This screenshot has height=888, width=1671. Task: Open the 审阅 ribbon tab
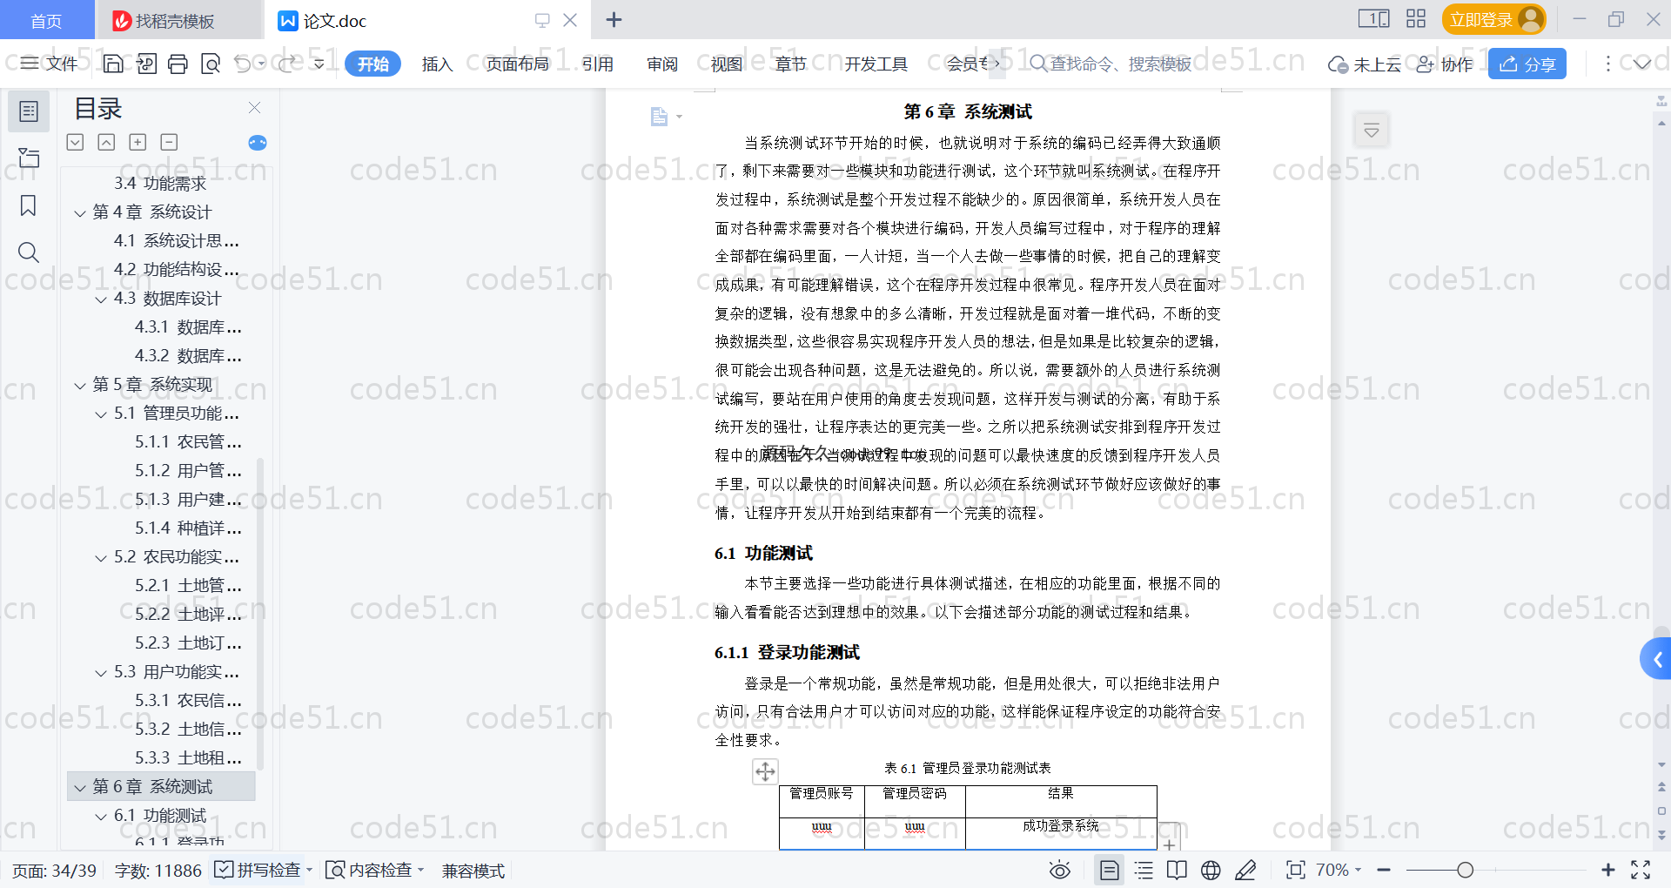tap(661, 64)
